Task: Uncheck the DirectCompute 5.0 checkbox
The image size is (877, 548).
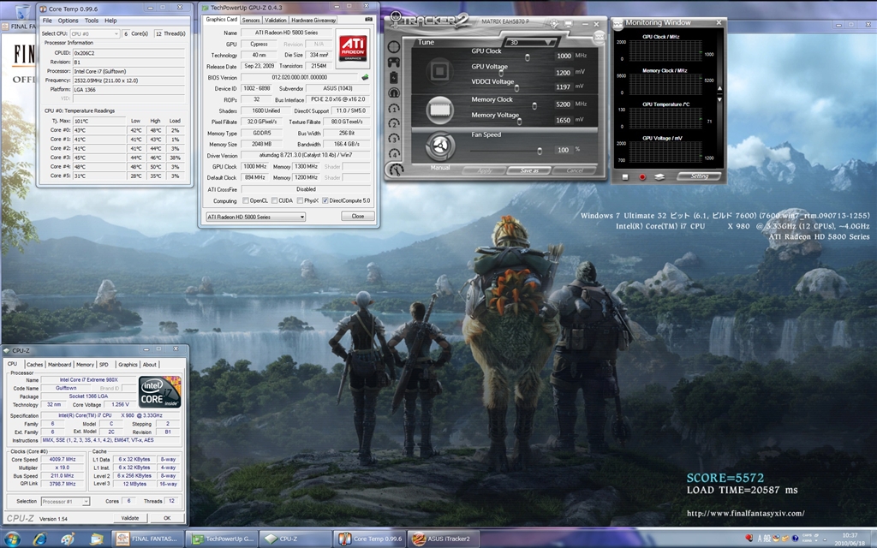Action: click(x=325, y=200)
